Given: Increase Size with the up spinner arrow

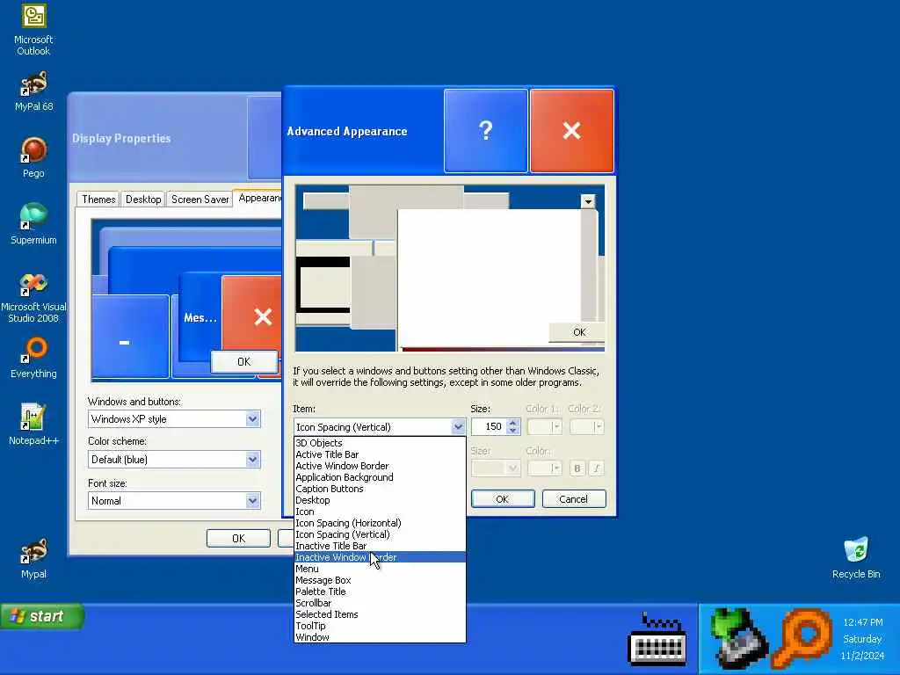Looking at the screenshot, I should 513,423.
